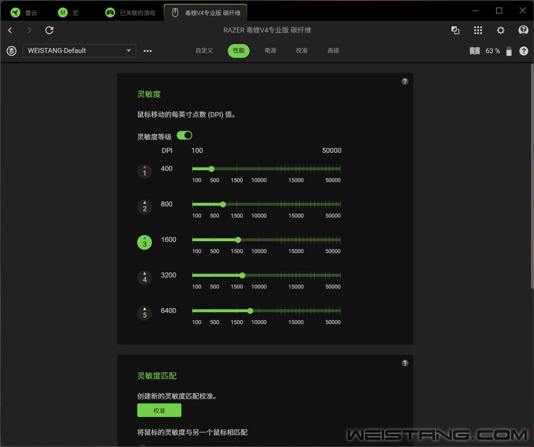
Task: Click the window overlay icon in header
Action: tap(455, 30)
